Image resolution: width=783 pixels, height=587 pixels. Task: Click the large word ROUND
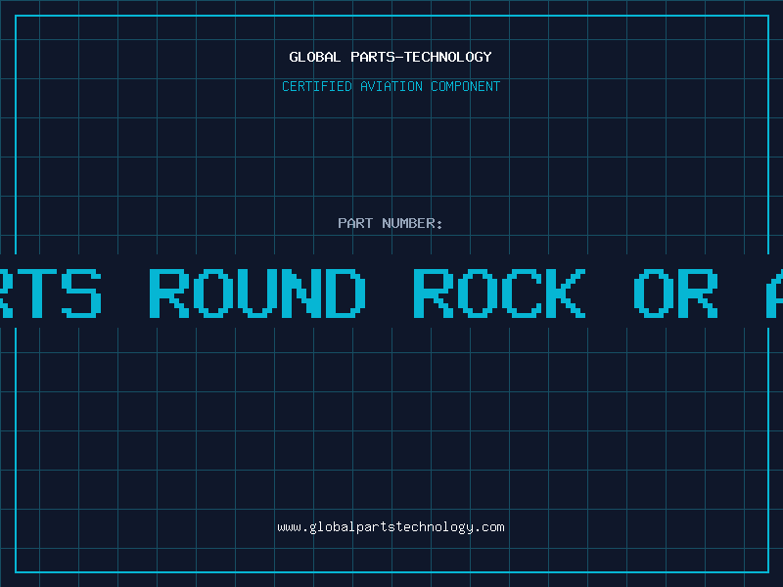257,293
